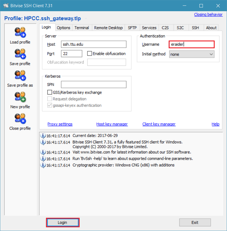Click info icon of Current date log entry
The image size is (227, 231).
tap(43, 136)
